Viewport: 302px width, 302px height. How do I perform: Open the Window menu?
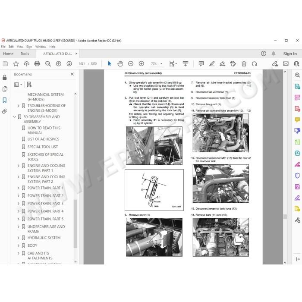(x=41, y=47)
